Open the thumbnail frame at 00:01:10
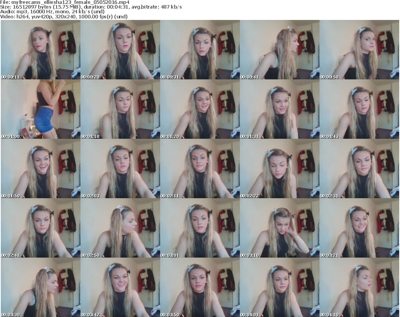 (x=120, y=109)
